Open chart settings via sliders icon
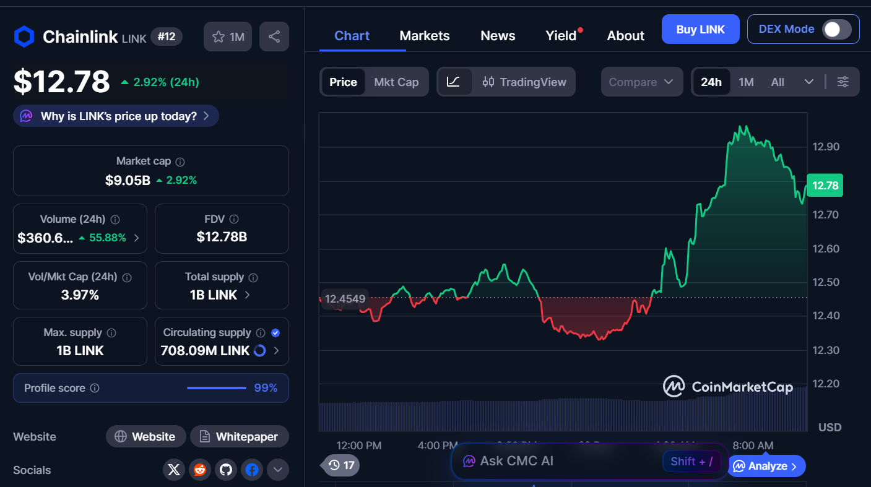 pyautogui.click(x=843, y=82)
